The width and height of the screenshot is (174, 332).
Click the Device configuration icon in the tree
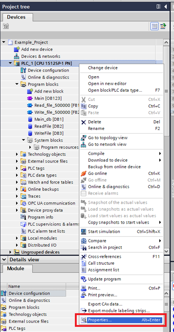pos(23,70)
